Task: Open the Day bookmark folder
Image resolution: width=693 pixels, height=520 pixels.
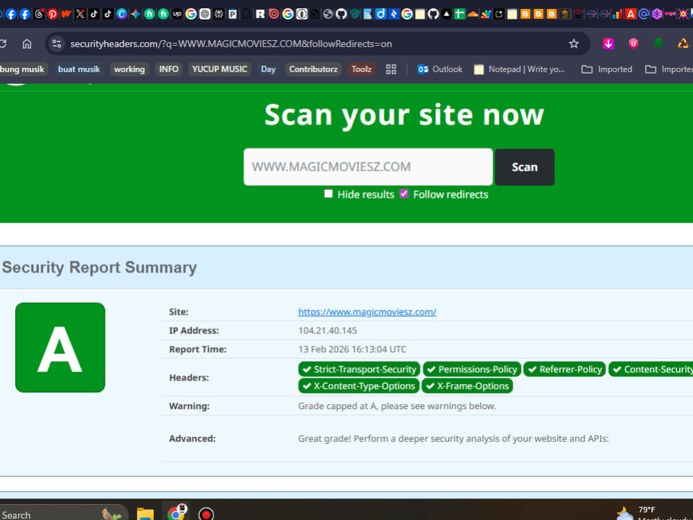Action: pyautogui.click(x=268, y=69)
